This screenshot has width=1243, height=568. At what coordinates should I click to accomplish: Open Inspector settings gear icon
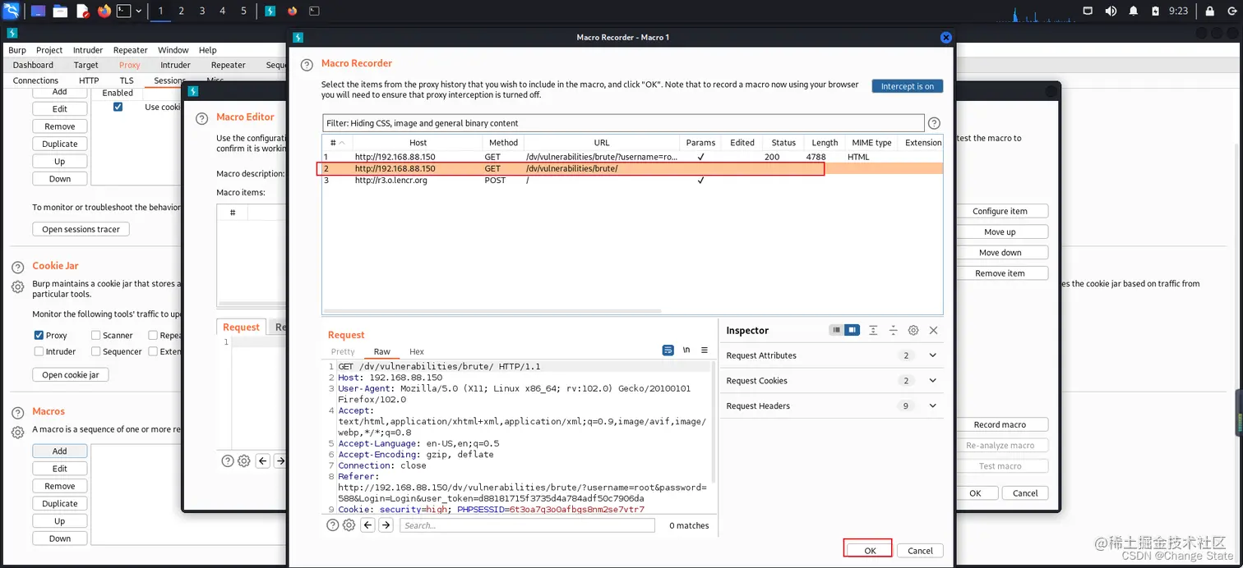coord(913,330)
